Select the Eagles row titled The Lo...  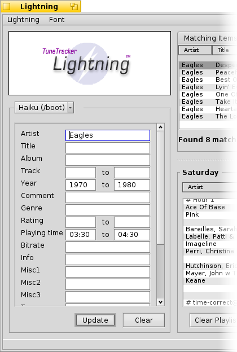point(208,117)
